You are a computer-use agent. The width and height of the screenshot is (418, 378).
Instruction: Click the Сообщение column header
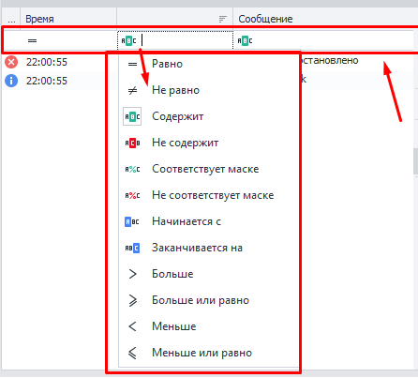click(x=325, y=19)
